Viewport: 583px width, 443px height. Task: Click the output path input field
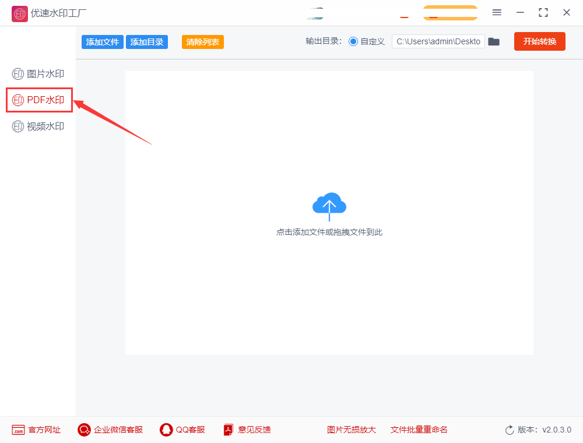(438, 41)
